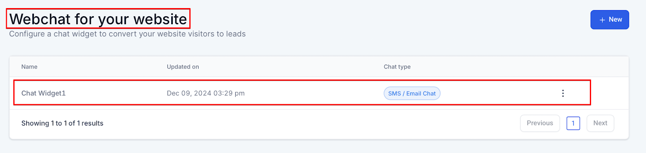Click the Webchat for your website heading
Viewport: 646px width, 153px height.
click(98, 19)
